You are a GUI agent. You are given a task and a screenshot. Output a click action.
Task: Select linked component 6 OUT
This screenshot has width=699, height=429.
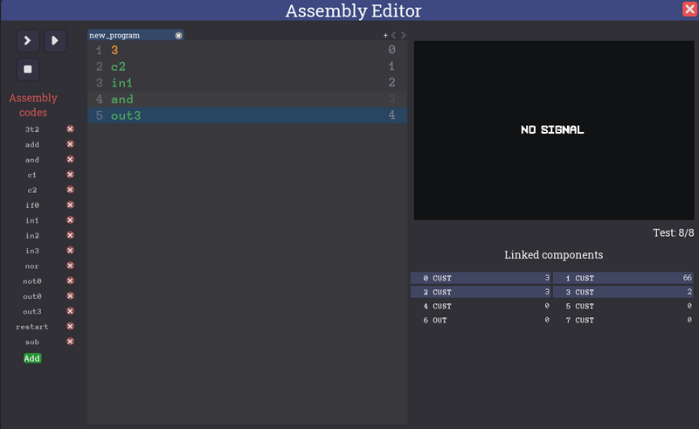coord(481,321)
